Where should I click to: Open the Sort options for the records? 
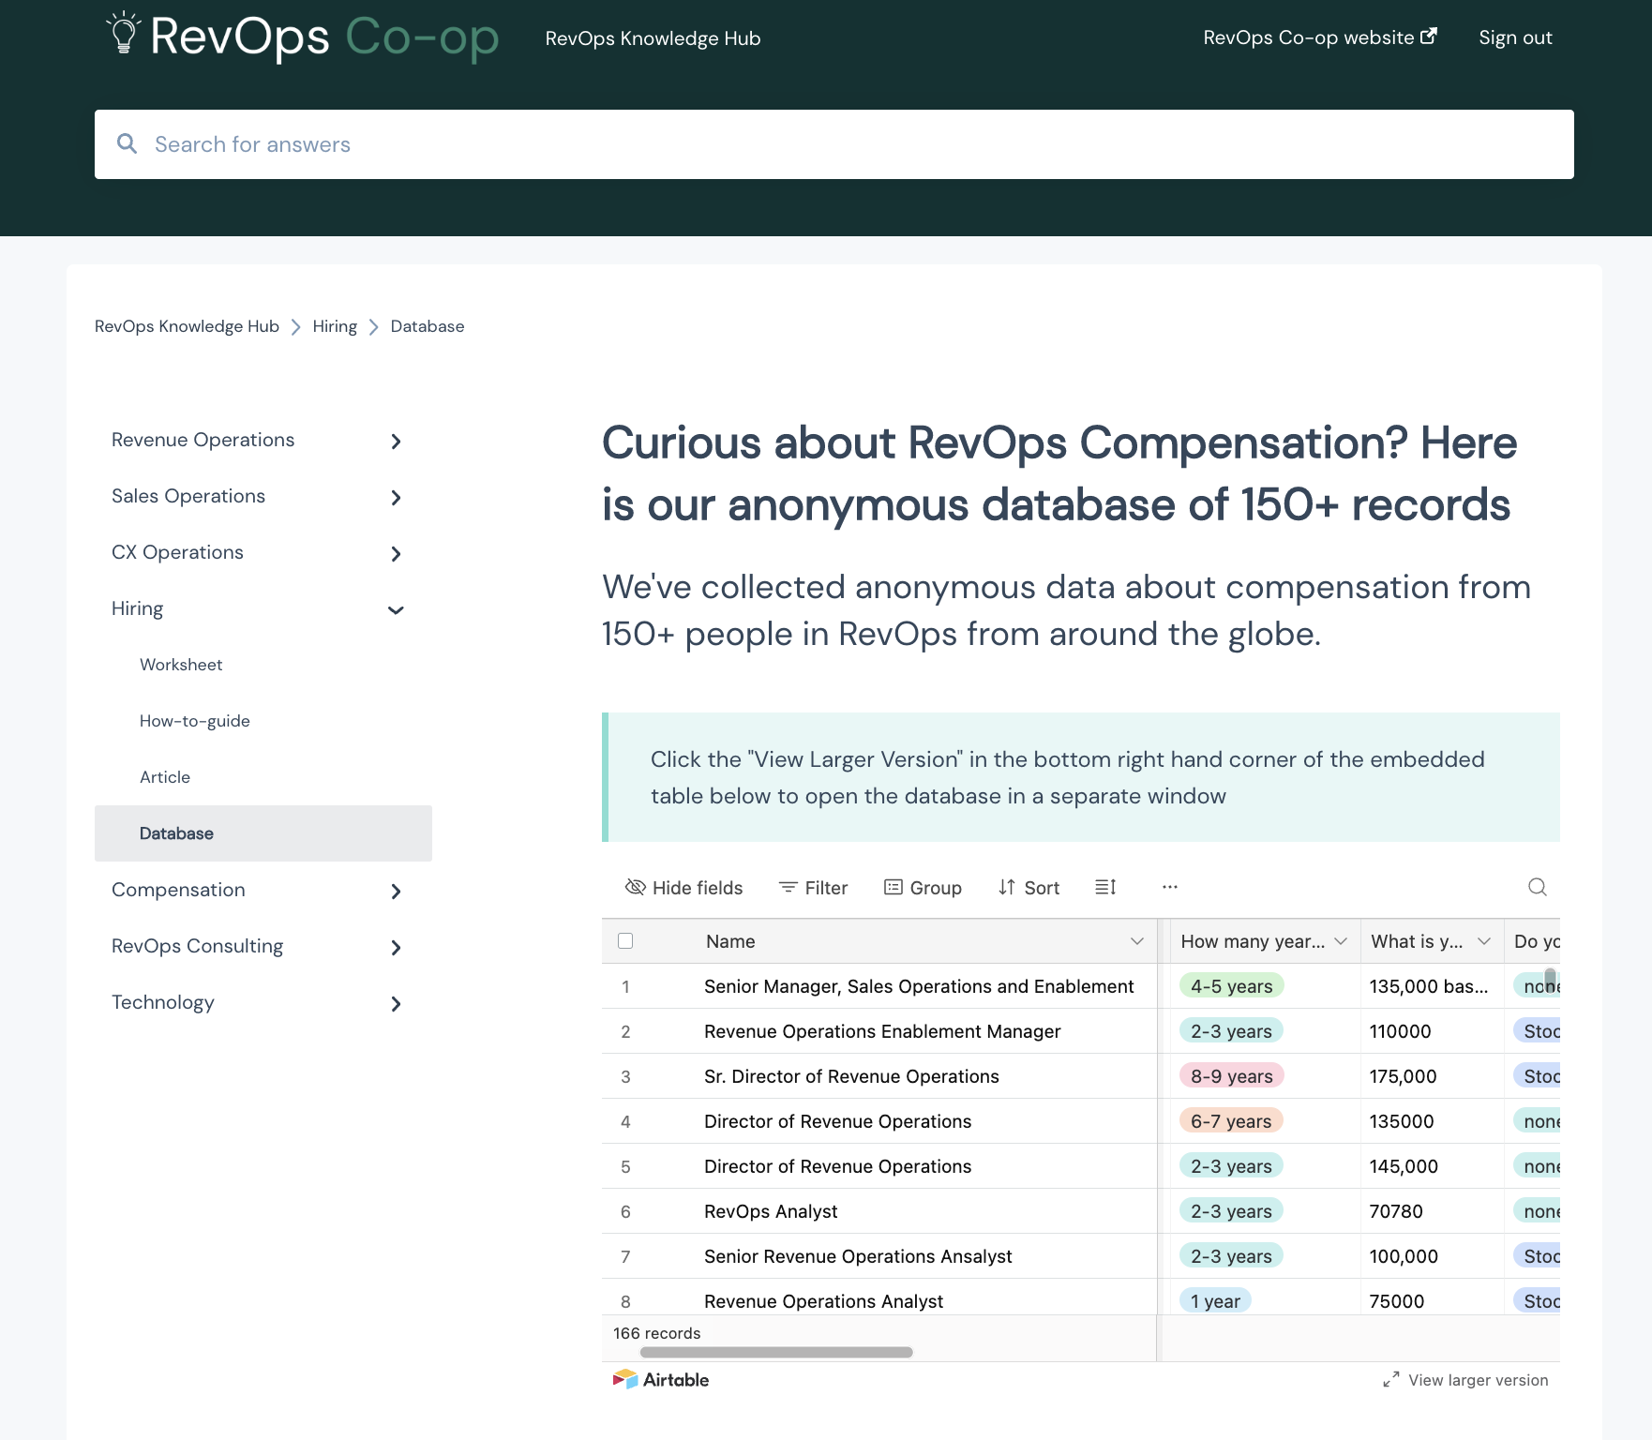pyautogui.click(x=1028, y=887)
